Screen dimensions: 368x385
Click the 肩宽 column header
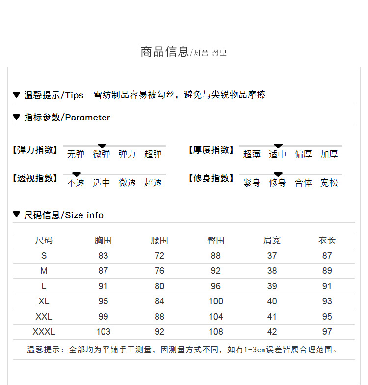pos(272,240)
